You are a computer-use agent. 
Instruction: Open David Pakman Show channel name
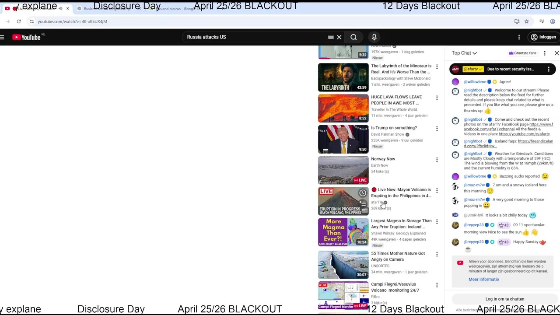point(388,134)
